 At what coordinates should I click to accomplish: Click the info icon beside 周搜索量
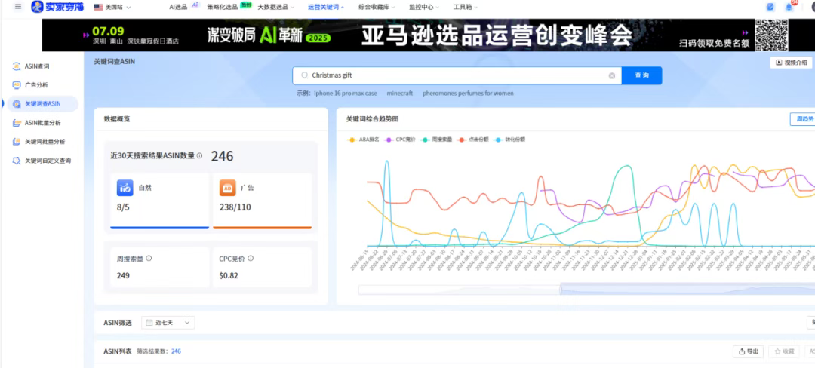[149, 259]
